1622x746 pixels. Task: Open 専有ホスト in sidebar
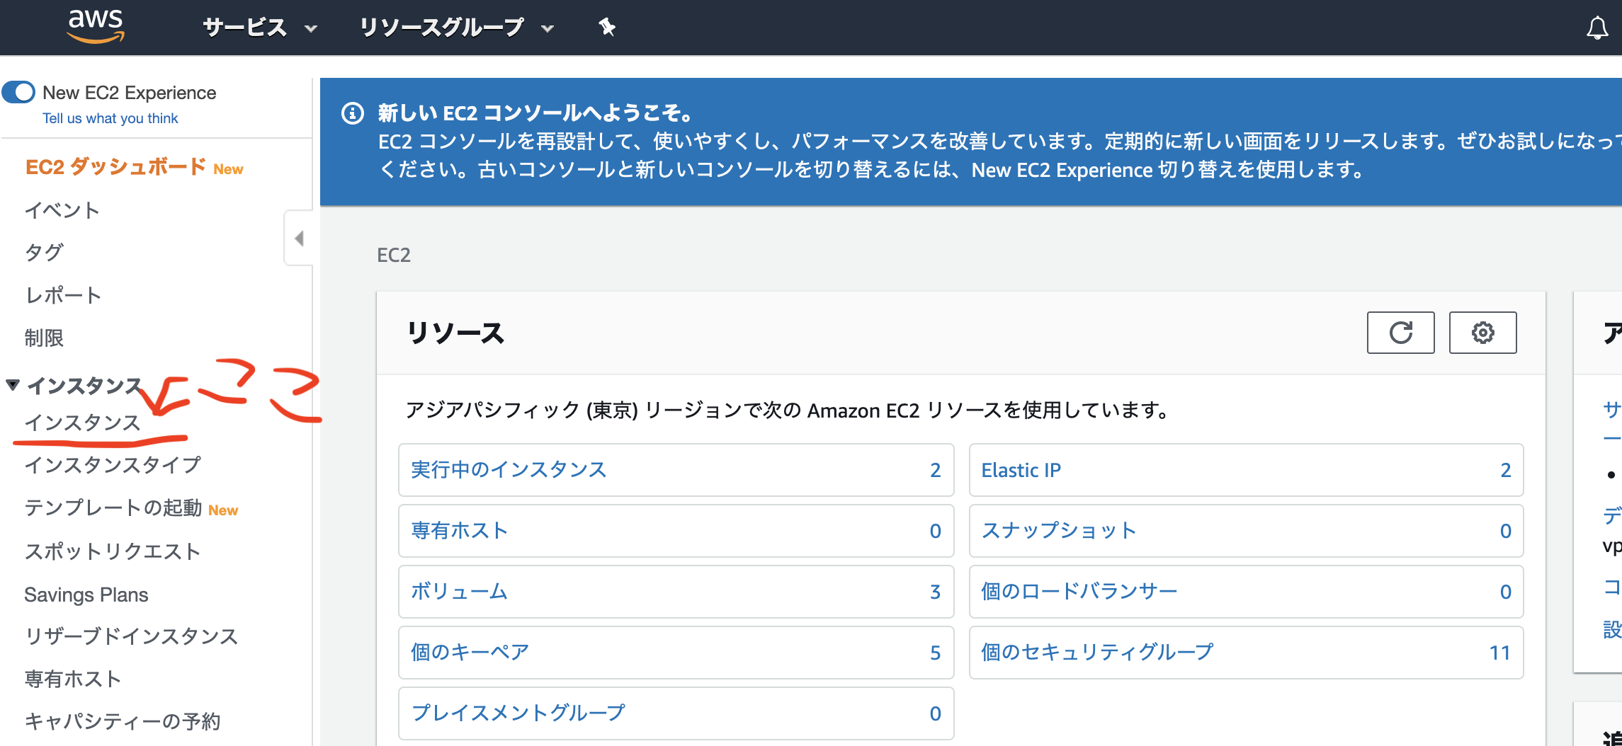pyautogui.click(x=73, y=679)
